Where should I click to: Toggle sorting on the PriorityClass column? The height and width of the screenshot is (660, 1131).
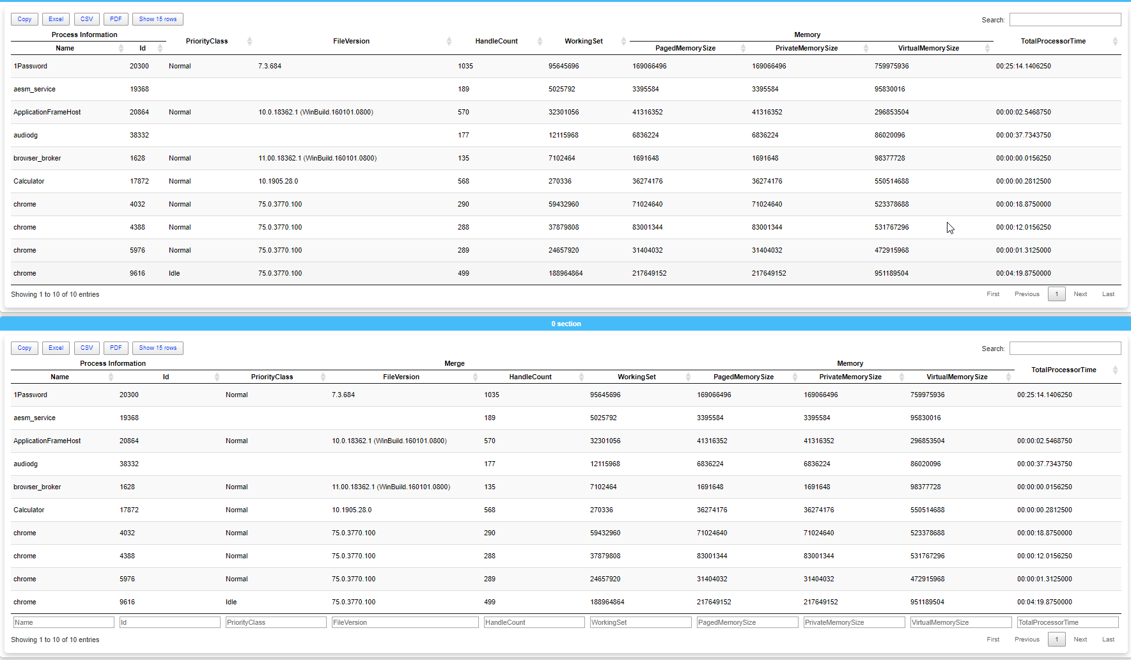pyautogui.click(x=207, y=41)
